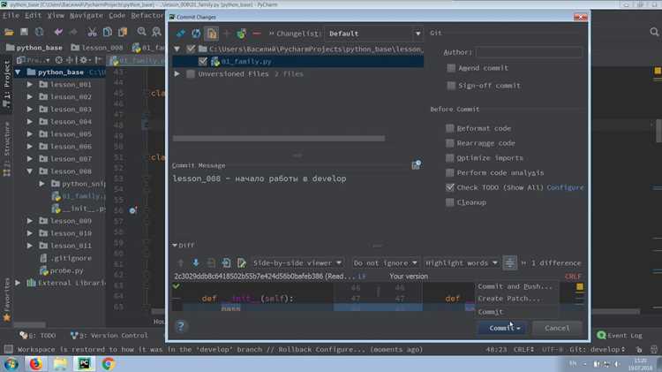
Task: Enable Optimize imports checkbox
Action: [450, 157]
